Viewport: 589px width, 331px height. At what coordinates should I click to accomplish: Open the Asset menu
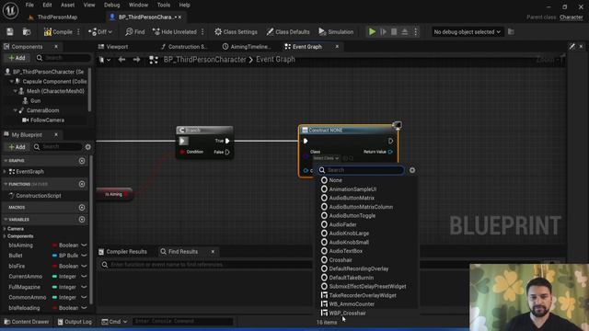pyautogui.click(x=67, y=5)
